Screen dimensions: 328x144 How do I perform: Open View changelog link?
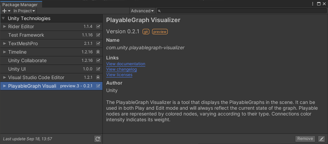(x=121, y=69)
